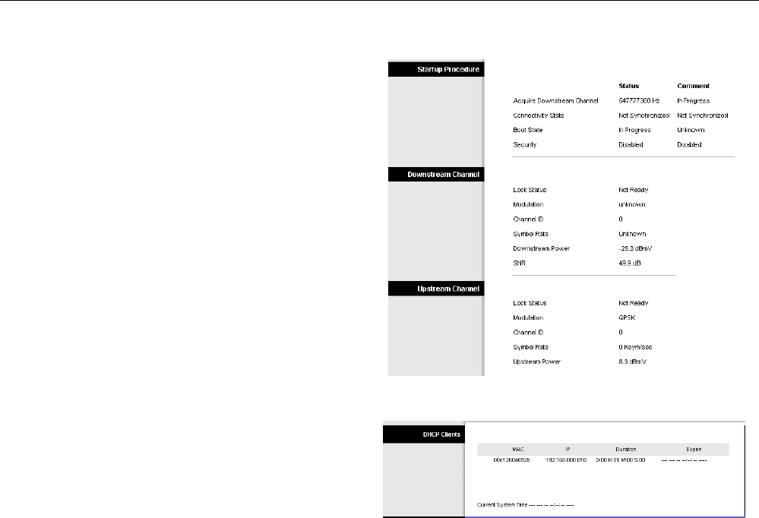Click the Duration column header
The width and height of the screenshot is (759, 518).
pyautogui.click(x=626, y=449)
